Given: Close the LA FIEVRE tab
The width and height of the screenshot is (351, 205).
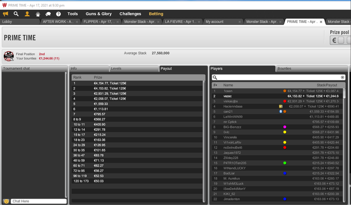Looking at the screenshot, I should (199, 21).
